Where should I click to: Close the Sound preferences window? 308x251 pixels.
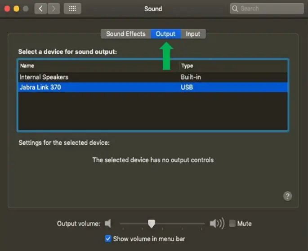tap(7, 9)
